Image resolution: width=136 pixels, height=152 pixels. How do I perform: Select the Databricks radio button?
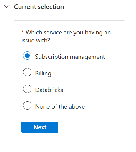tap(27, 89)
